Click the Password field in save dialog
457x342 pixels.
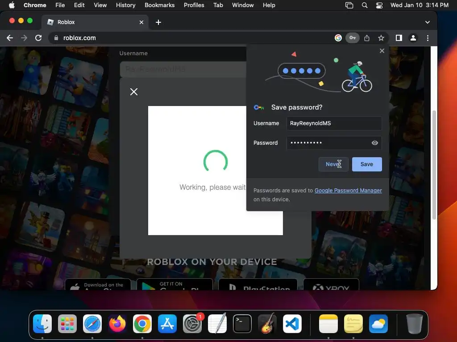[334, 143]
